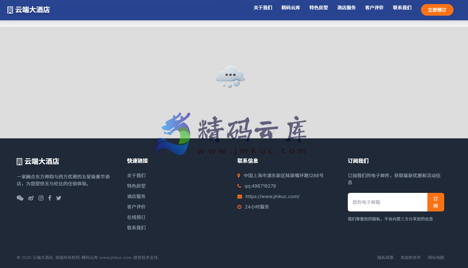Image resolution: width=468 pixels, height=268 pixels.
Task: Click footer 云端大酒店 brand title
Action: point(42,162)
